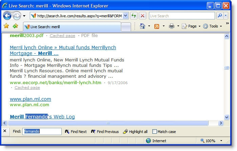Click the 100% zoom level button
The image size is (237, 151).
pos(208,141)
